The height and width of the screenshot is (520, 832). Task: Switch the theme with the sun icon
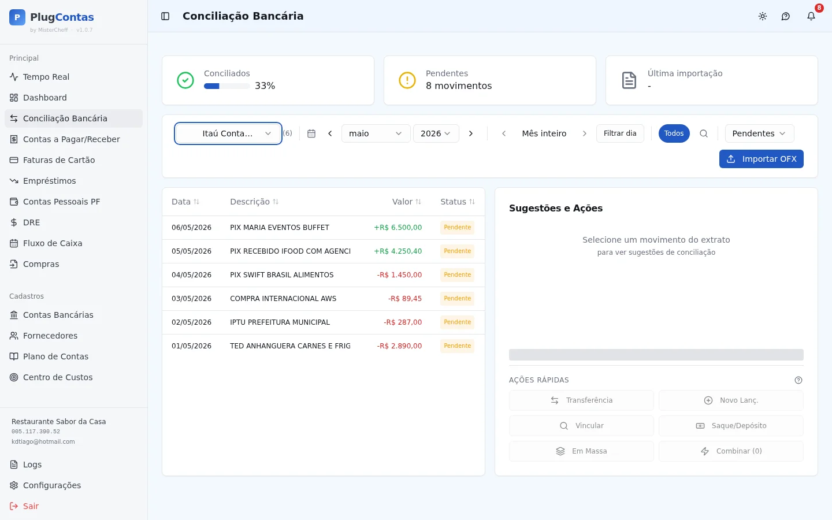tap(763, 16)
